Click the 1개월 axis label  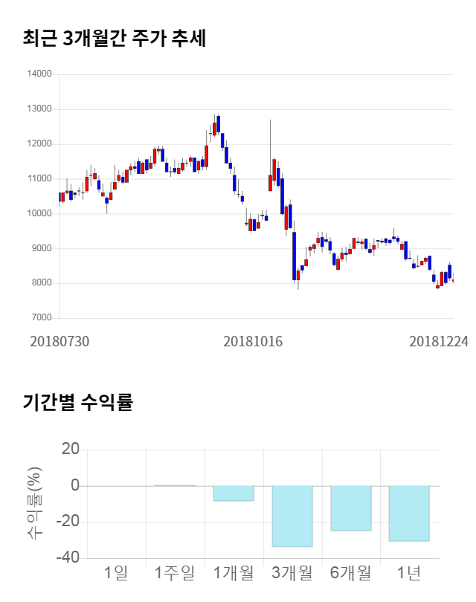click(x=234, y=572)
